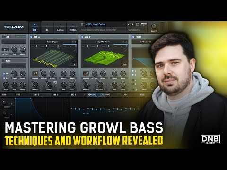
Task: Toggle the NOISE oscillator on
Action: [3, 61]
